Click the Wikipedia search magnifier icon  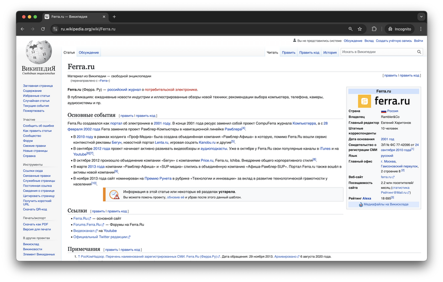(x=419, y=52)
